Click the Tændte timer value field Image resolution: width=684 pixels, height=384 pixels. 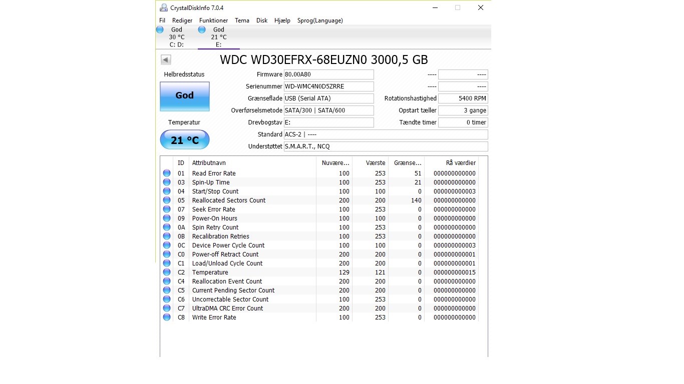point(463,122)
